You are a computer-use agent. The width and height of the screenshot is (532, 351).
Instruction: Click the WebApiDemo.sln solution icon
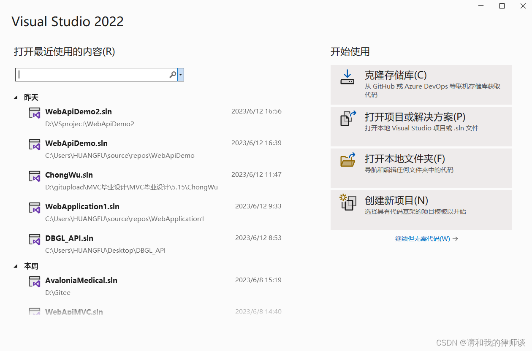coord(35,144)
